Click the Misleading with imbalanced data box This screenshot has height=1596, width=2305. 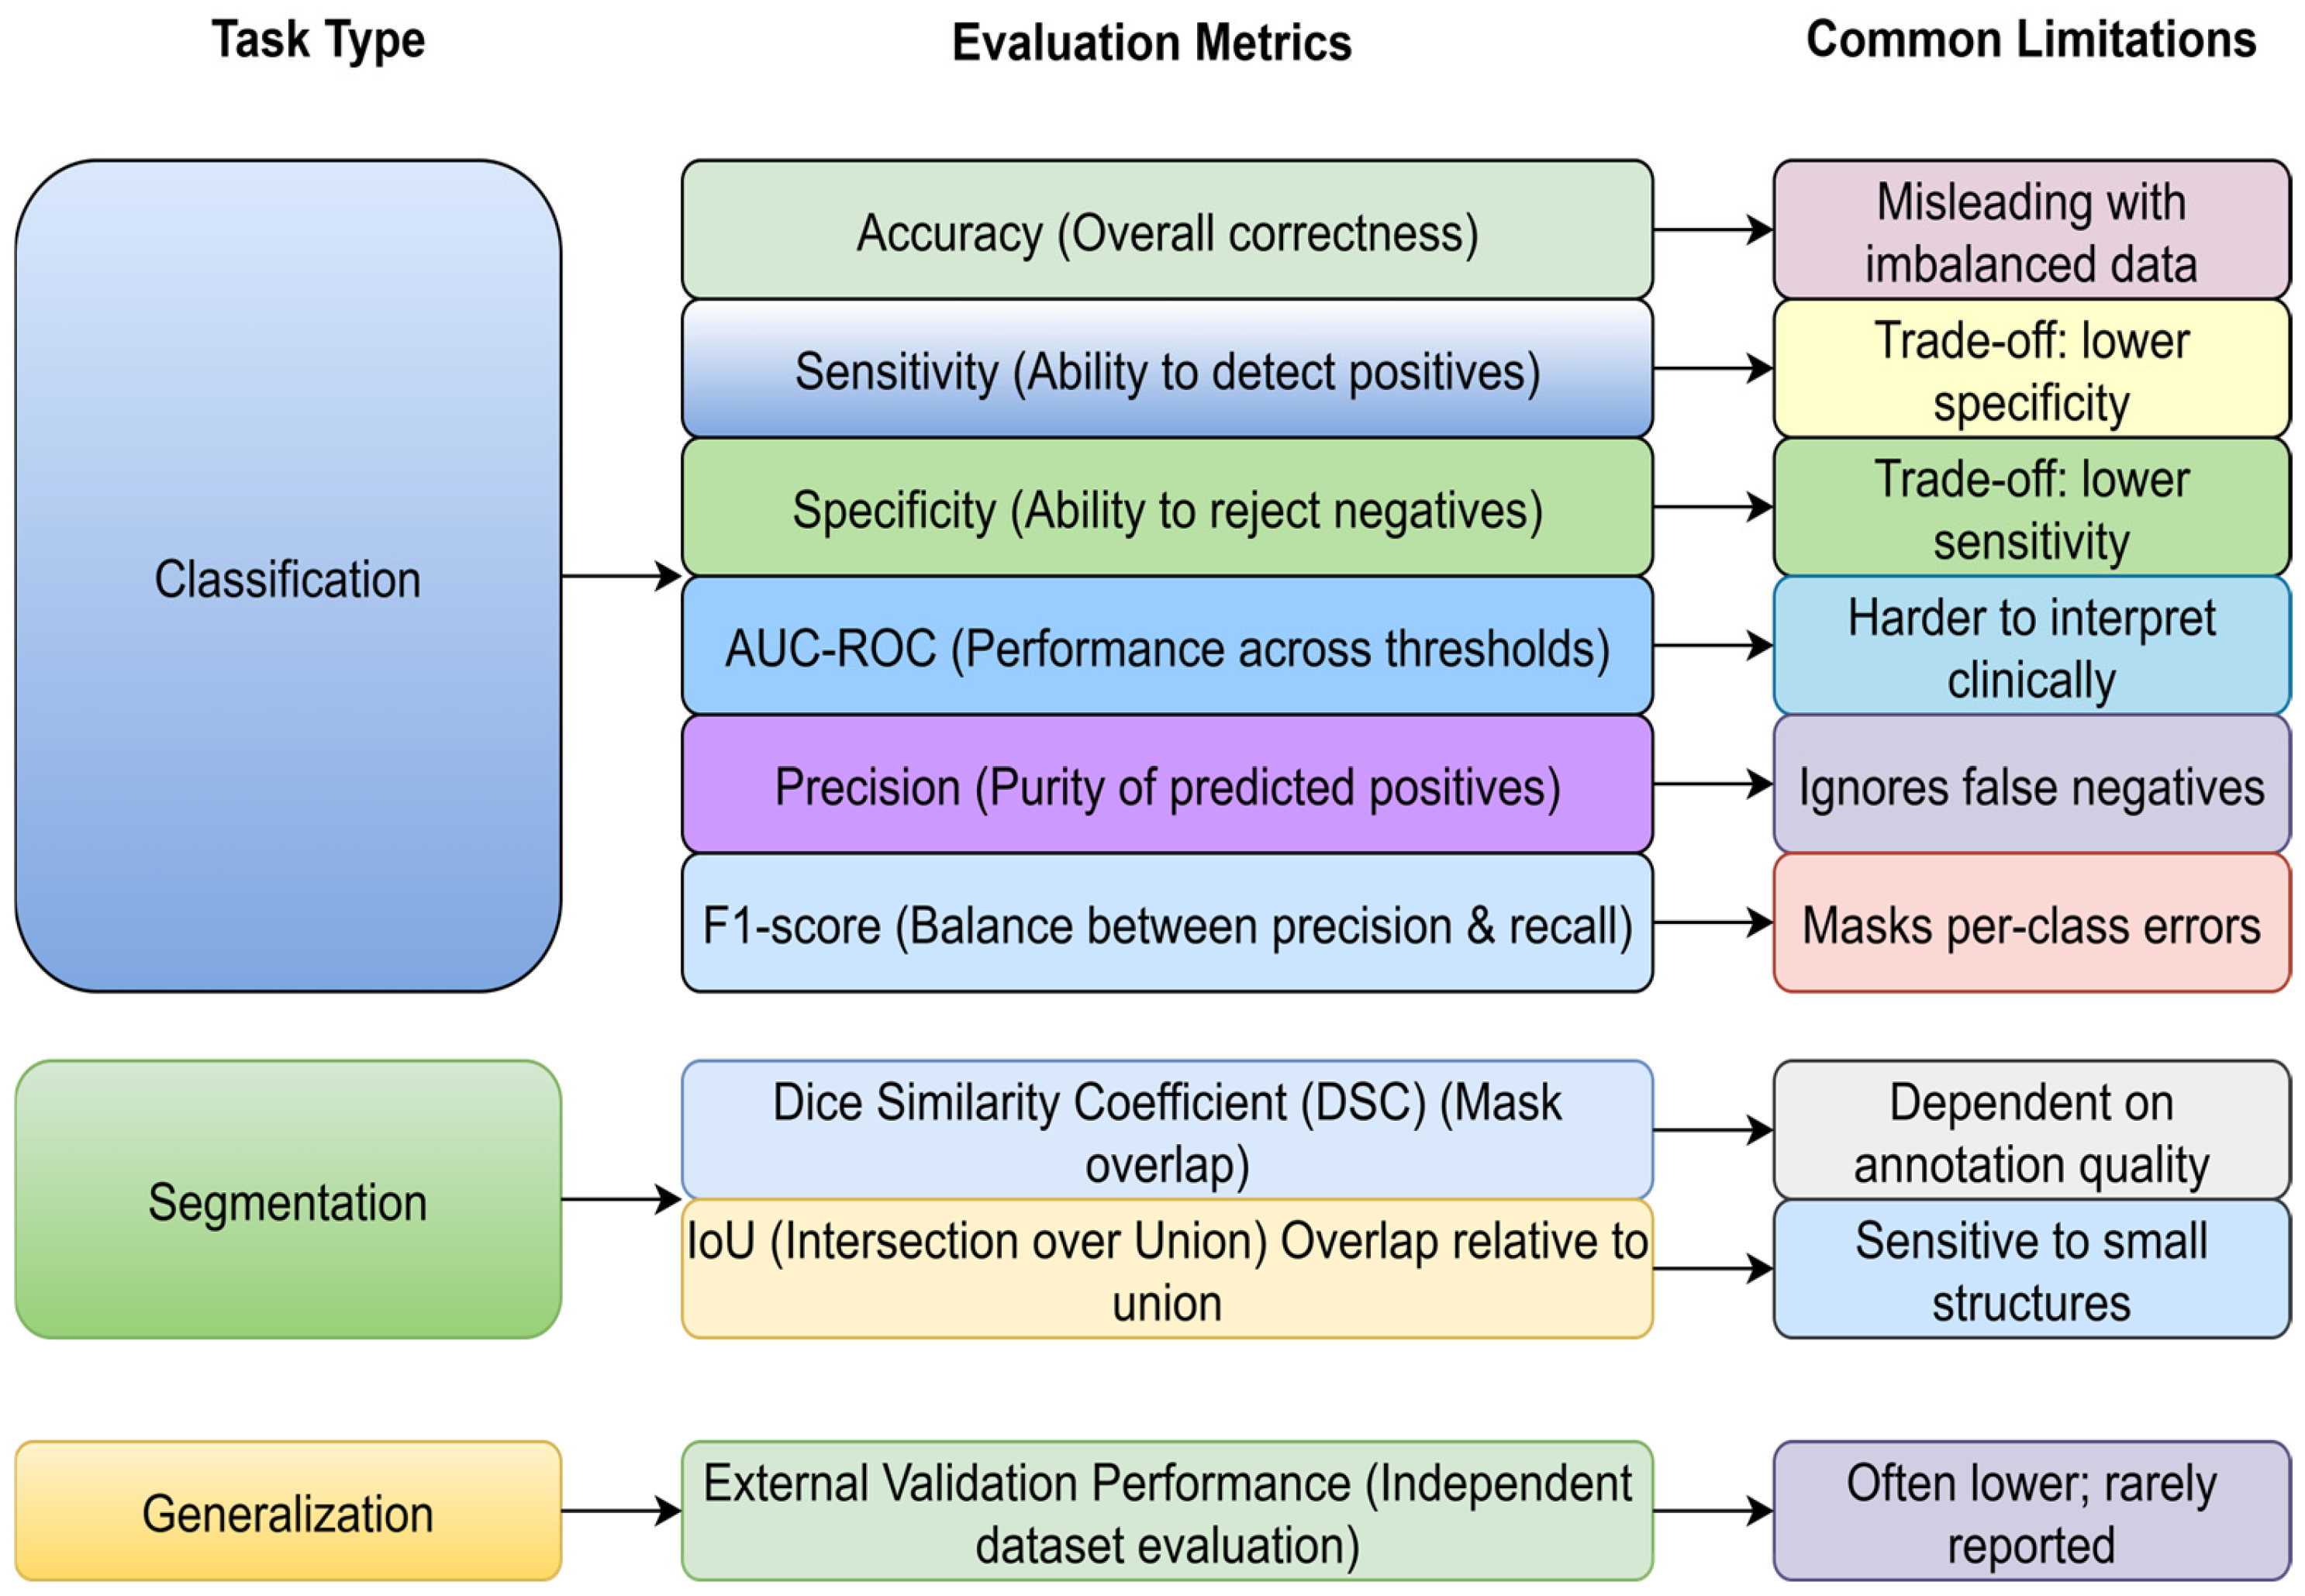(x=2031, y=230)
